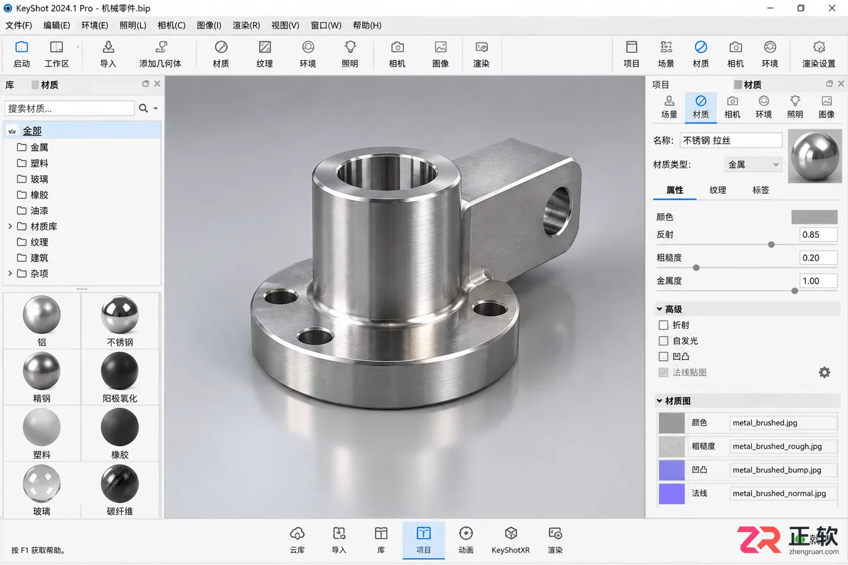
Task: Enable the 折射 refraction checkbox
Action: 664,325
